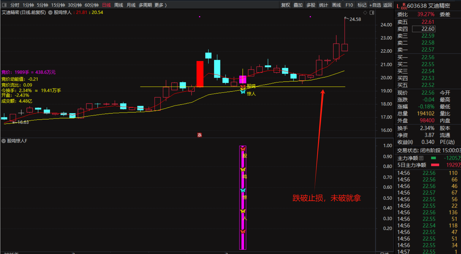Switch to the 周线 weekly chart tab
This screenshot has width=461, height=254.
click(x=118, y=5)
